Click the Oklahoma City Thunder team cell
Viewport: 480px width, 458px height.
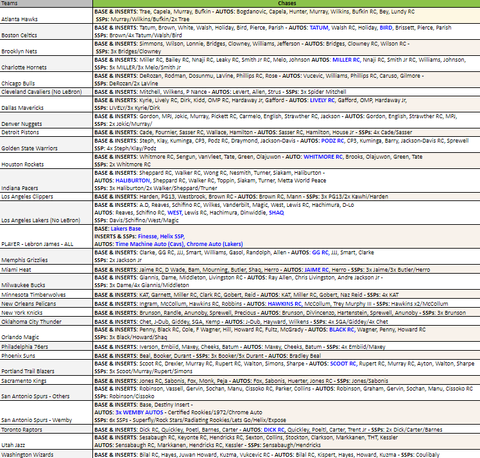tap(31, 321)
